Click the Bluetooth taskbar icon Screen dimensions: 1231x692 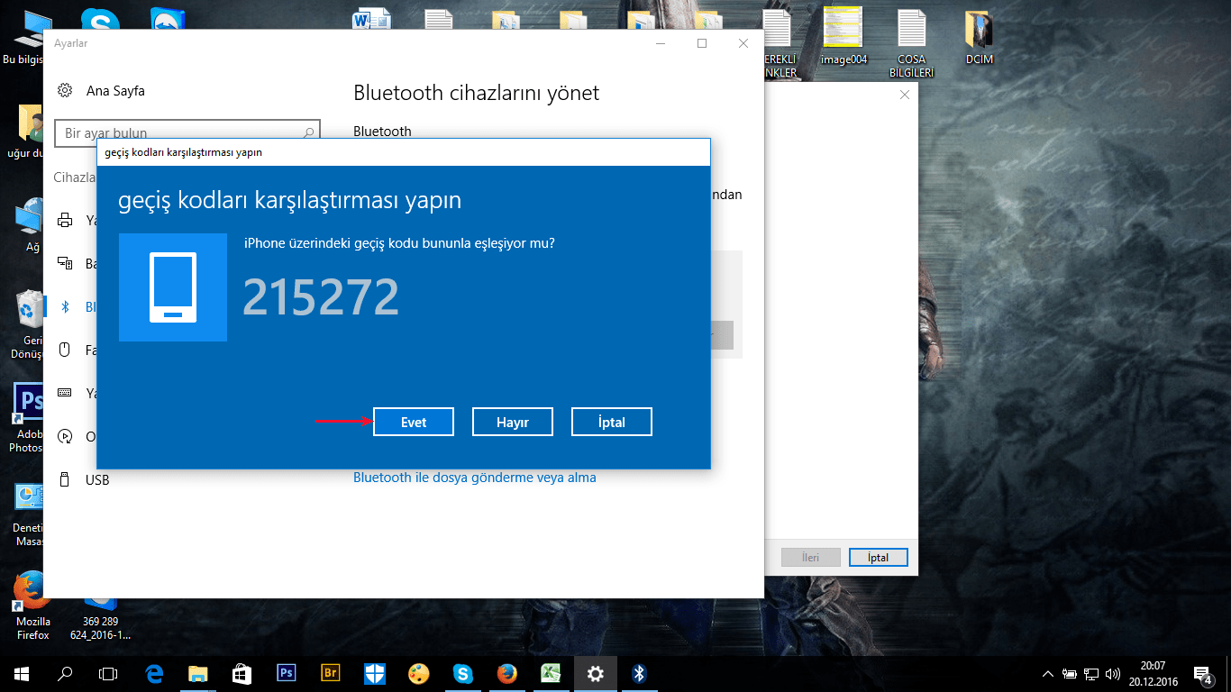639,673
